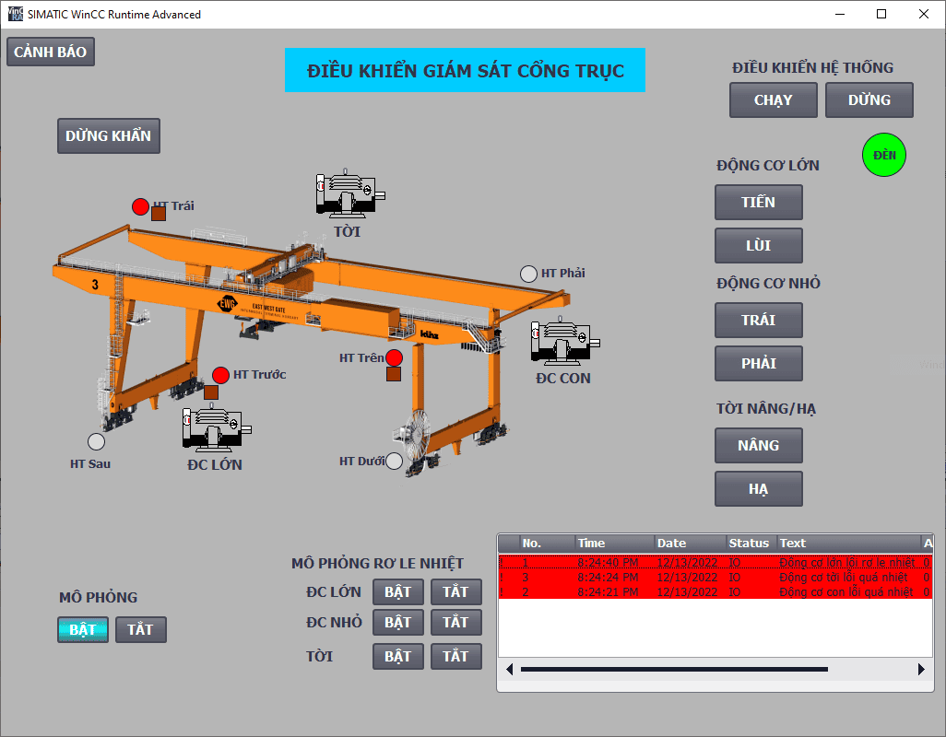This screenshot has height=737, width=946.
Task: Click the HT Sau limit indicator
Action: click(x=96, y=441)
